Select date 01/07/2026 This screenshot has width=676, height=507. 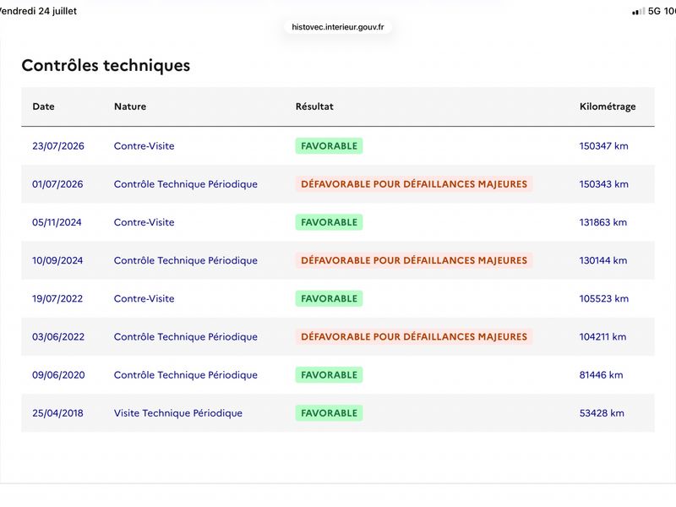57,184
